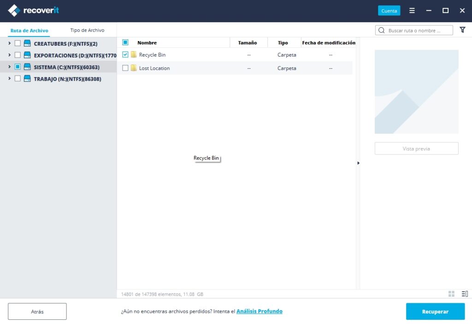Switch to Tipo de Archivo tab
Viewport: 472px width, 324px height.
pos(87,30)
